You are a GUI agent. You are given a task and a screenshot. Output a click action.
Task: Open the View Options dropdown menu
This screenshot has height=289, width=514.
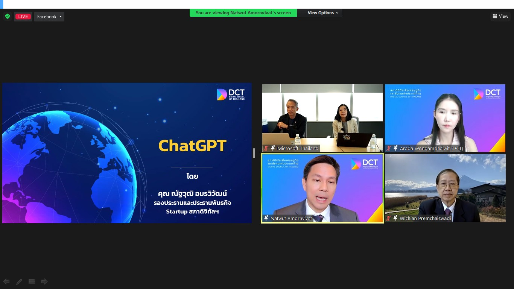(323, 13)
